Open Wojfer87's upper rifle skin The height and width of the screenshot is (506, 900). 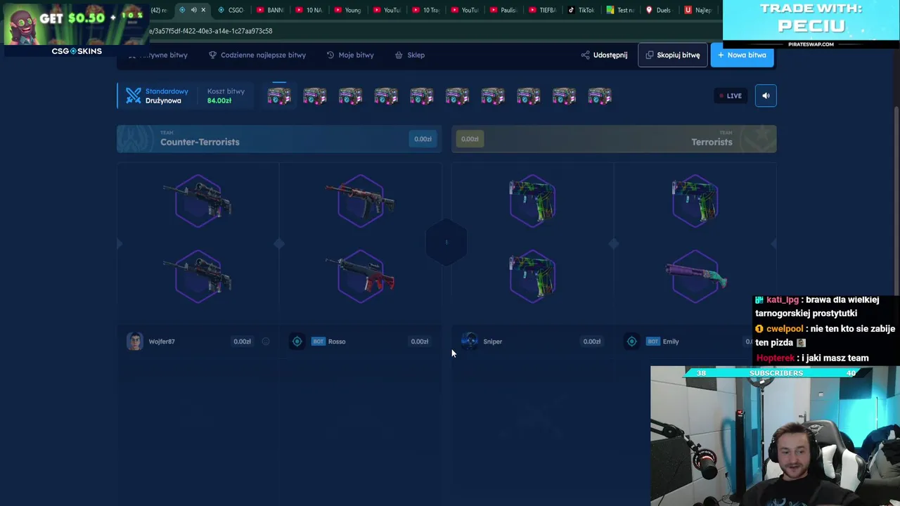[198, 201]
